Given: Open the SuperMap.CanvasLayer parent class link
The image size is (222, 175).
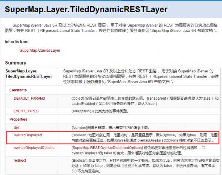Looking at the screenshot, I should 40,51.
